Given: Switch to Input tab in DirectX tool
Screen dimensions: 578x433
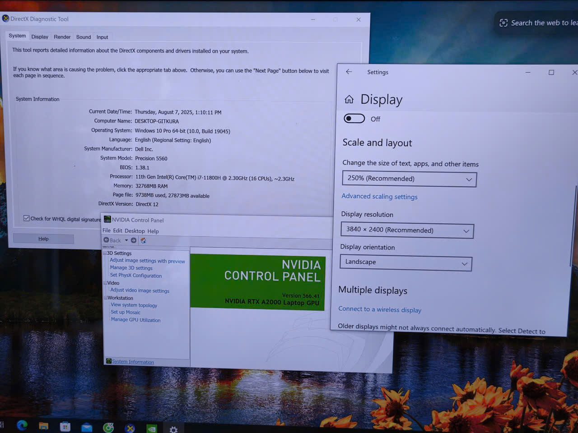Looking at the screenshot, I should coord(103,37).
